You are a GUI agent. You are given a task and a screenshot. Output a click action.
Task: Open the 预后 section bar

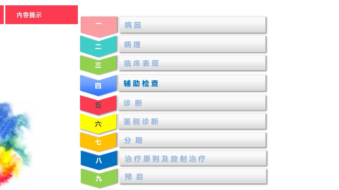tap(193, 177)
